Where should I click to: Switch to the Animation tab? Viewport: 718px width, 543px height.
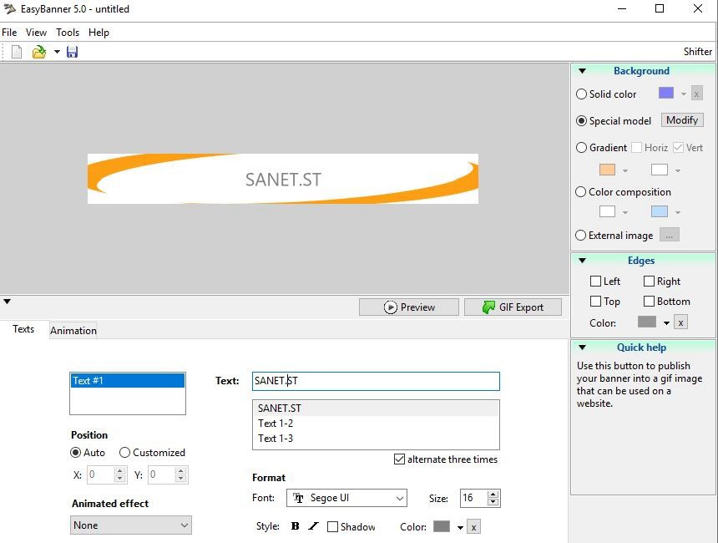tap(73, 330)
